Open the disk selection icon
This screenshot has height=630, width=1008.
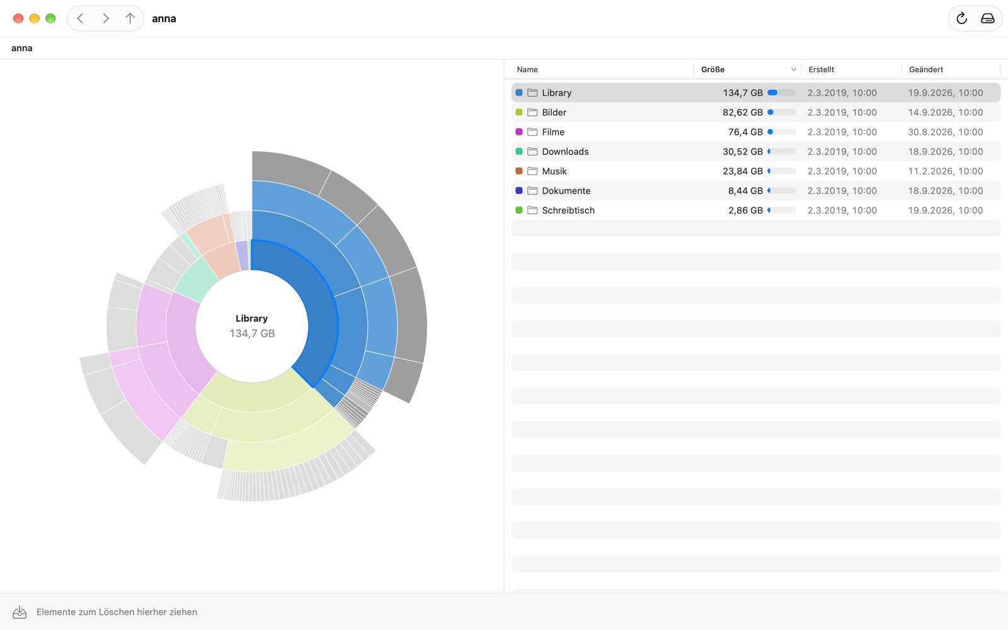987,18
